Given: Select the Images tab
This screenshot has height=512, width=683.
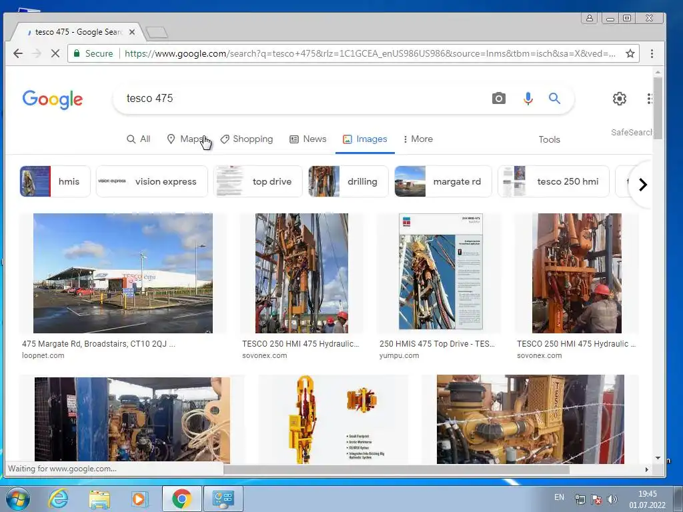Looking at the screenshot, I should click(365, 139).
